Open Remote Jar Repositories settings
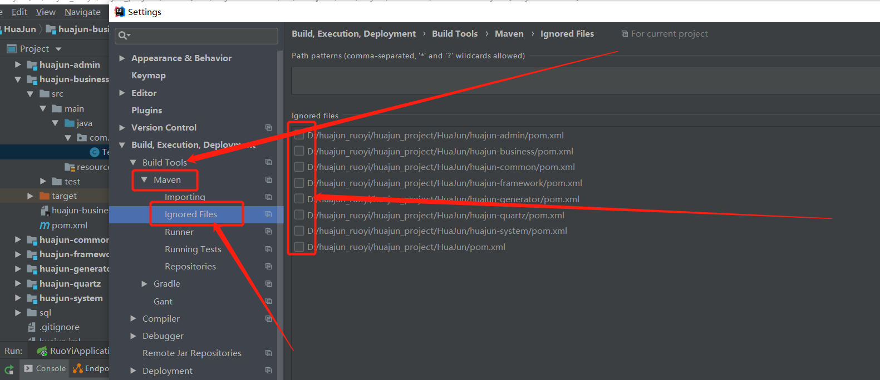Image resolution: width=880 pixels, height=380 pixels. click(x=192, y=353)
